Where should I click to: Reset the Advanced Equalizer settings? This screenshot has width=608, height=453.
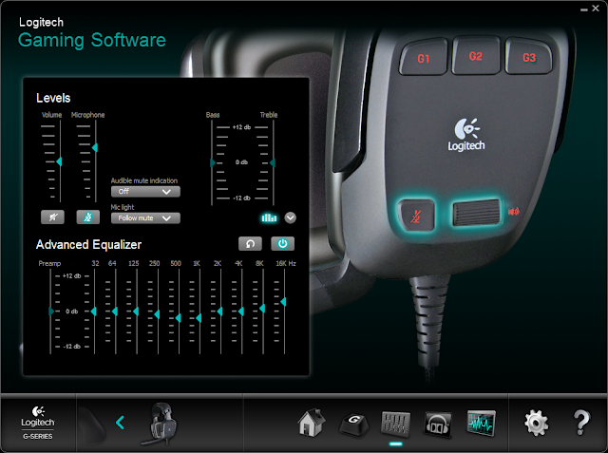pyautogui.click(x=250, y=244)
